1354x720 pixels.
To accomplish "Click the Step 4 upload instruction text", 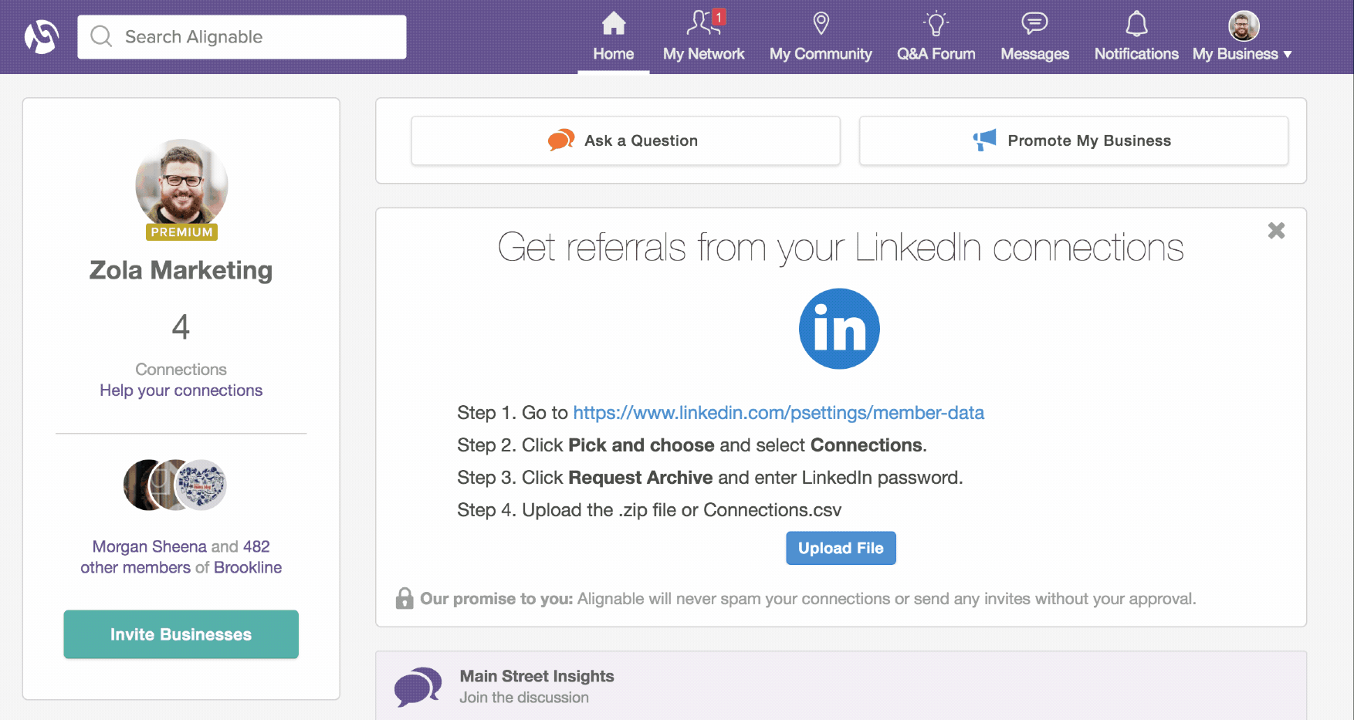I will pyautogui.click(x=649, y=510).
